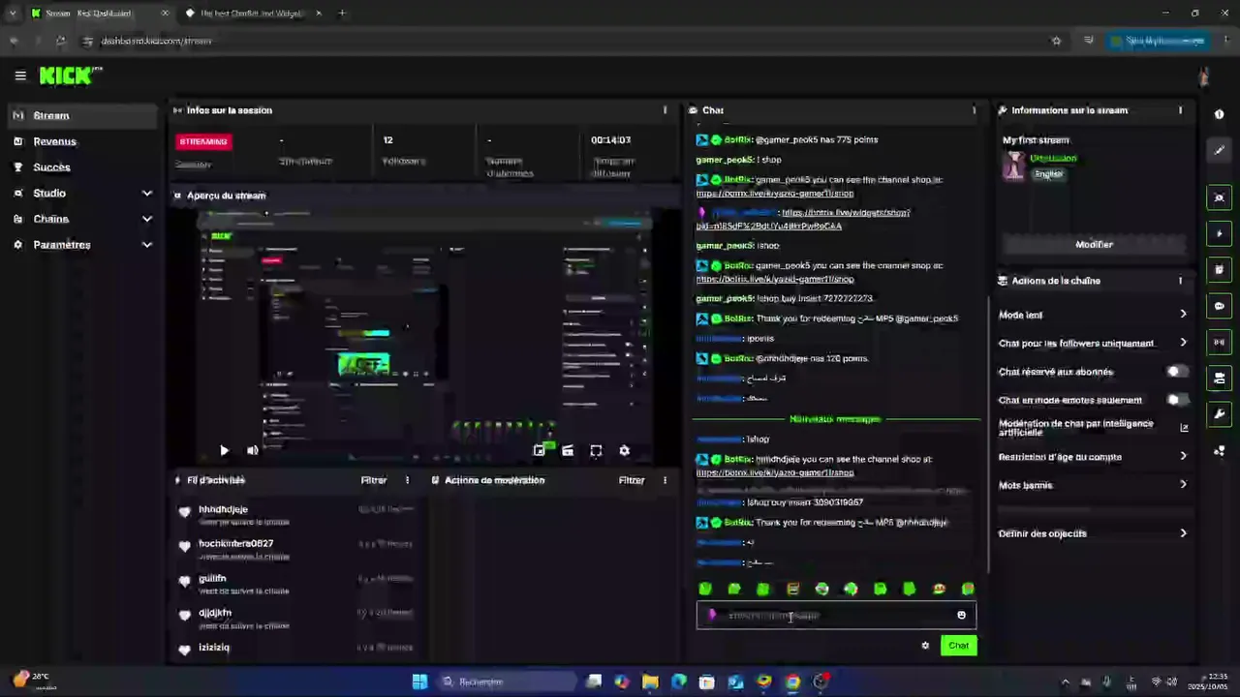Click Modifier button for stream info
1240x697 pixels.
pos(1094,244)
